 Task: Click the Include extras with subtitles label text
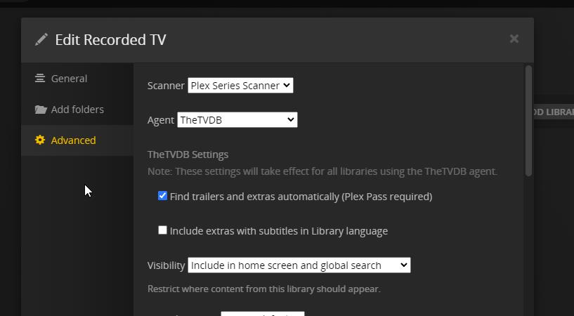coord(279,231)
